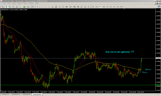Open the chart Templates icon
The width and height of the screenshot is (161, 96).
coord(32,7)
